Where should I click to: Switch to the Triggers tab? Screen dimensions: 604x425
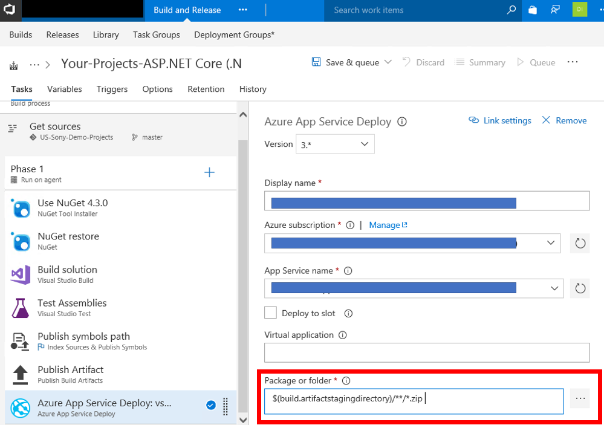112,89
